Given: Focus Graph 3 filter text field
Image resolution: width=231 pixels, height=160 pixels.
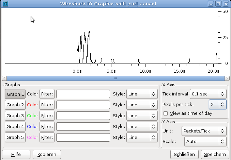Looking at the screenshot, I should tap(83, 115).
